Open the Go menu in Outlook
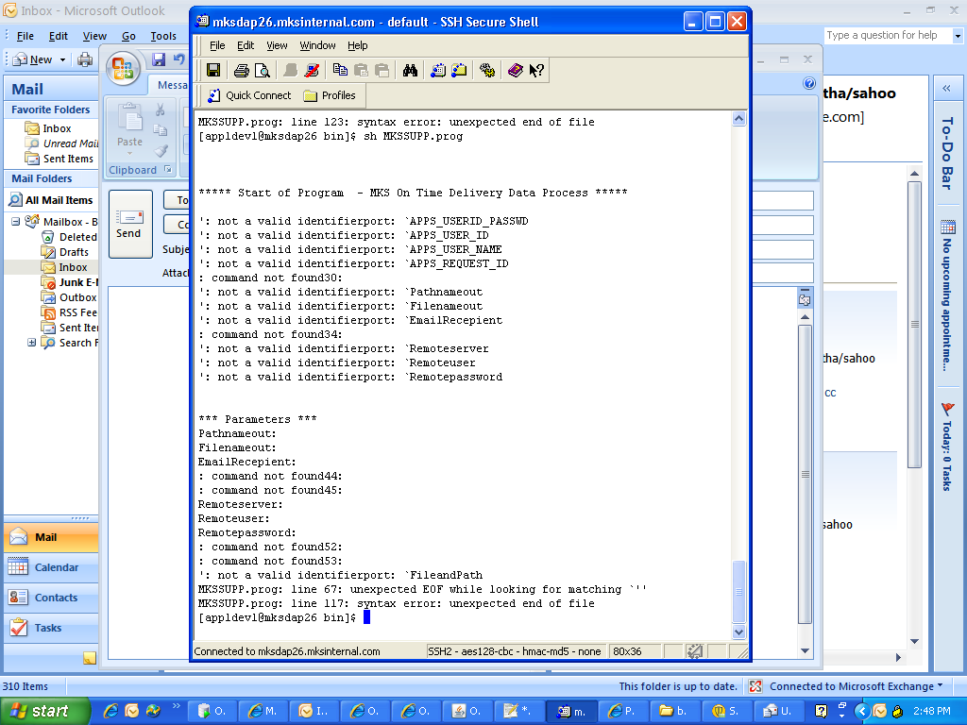This screenshot has height=725, width=967. 128,36
